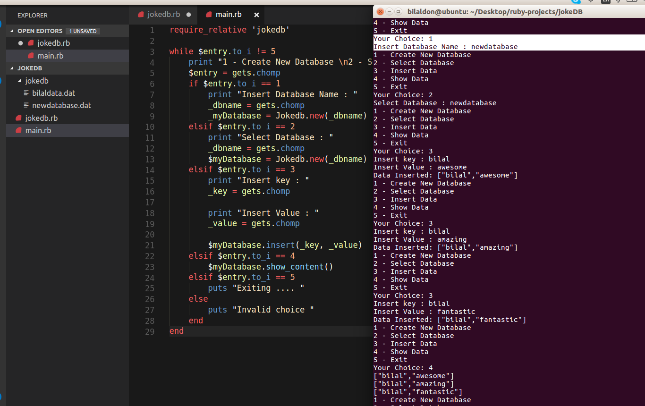Click the '$myDatabase.show_content()' line
Screen dimensions: 645x406
click(271, 266)
